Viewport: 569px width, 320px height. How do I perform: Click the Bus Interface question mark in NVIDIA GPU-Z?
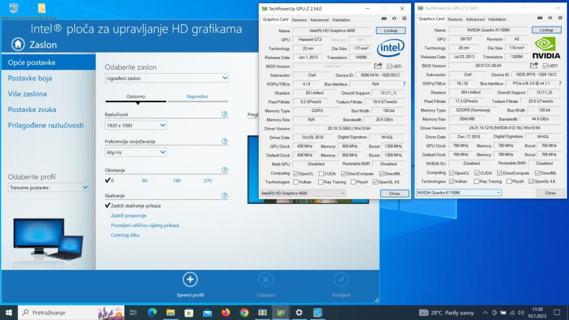[x=561, y=83]
